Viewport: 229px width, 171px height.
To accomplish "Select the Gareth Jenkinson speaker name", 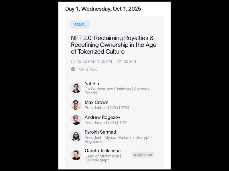I will coord(102,150).
